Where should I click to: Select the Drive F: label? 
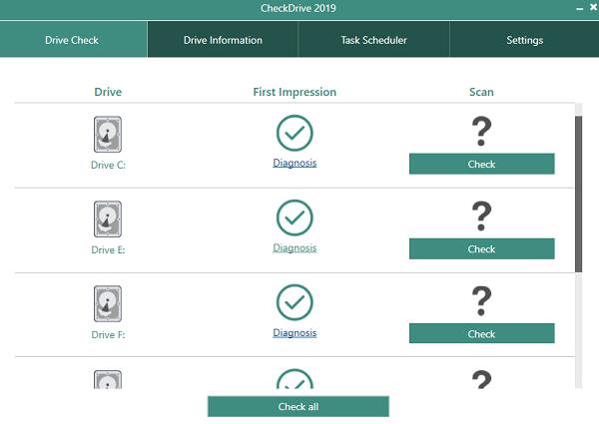point(108,334)
